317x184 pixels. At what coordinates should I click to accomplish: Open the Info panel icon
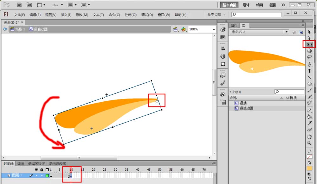pos(223,56)
